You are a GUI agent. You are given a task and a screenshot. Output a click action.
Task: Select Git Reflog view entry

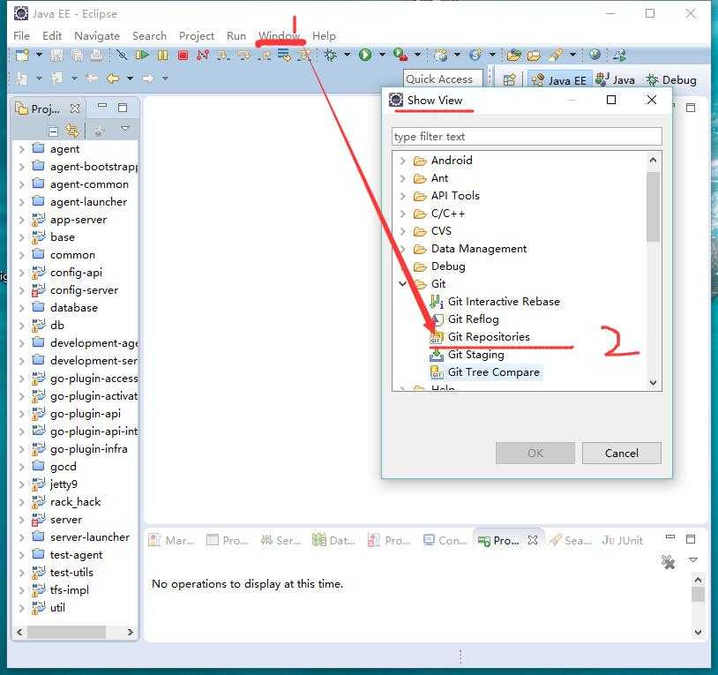pyautogui.click(x=473, y=319)
